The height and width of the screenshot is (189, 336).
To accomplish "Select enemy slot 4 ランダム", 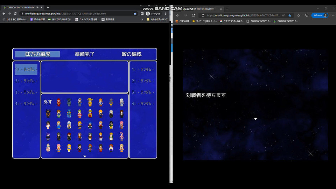I will 143,104.
